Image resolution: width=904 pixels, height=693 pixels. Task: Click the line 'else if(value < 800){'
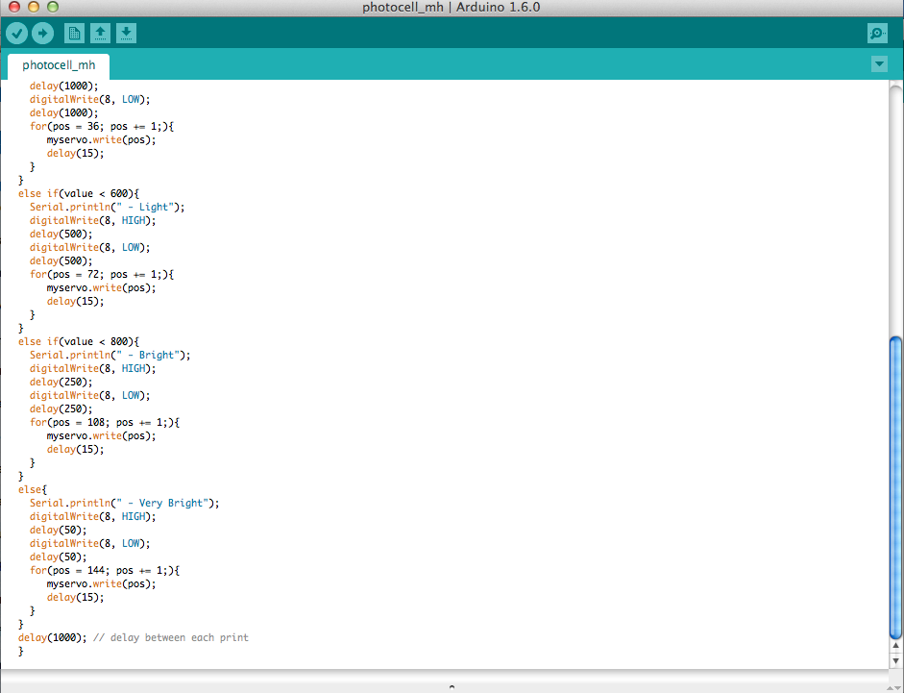pyautogui.click(x=79, y=341)
